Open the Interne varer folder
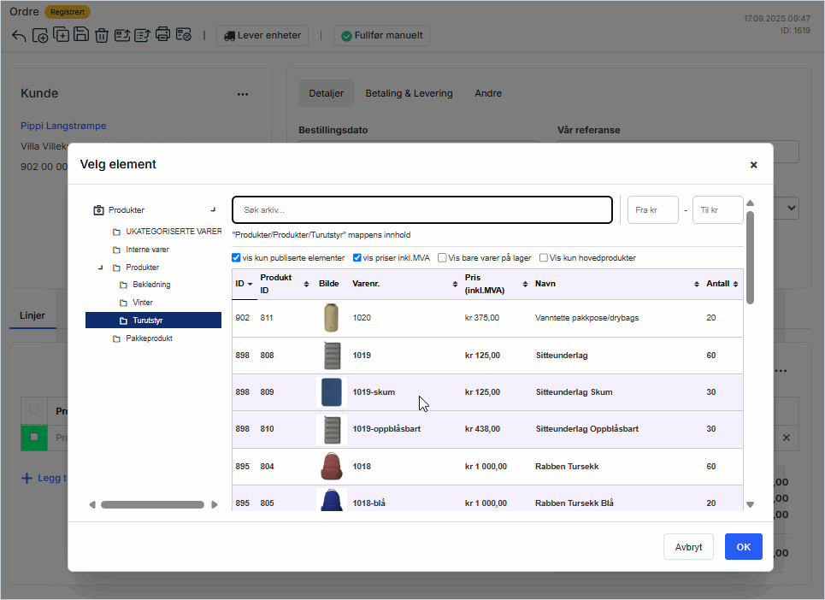Screen dimensions: 825x600 tap(147, 250)
